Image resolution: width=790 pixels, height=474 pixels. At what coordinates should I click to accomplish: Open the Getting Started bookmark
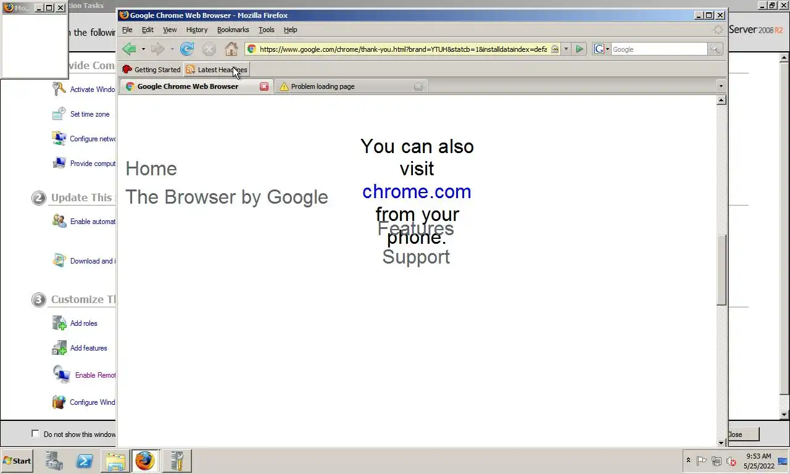click(x=151, y=70)
